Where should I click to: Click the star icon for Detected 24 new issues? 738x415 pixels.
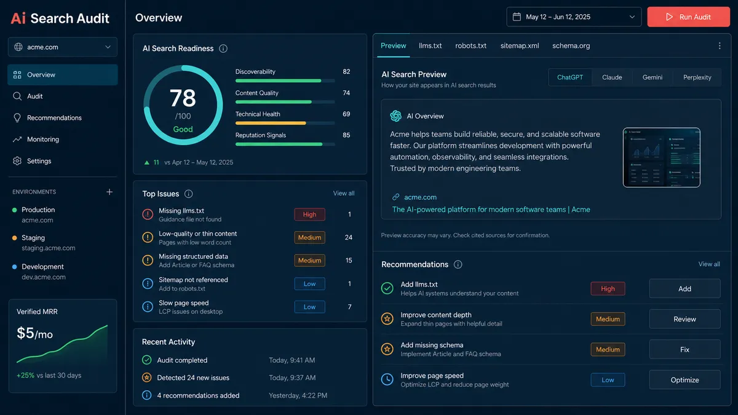tap(147, 377)
